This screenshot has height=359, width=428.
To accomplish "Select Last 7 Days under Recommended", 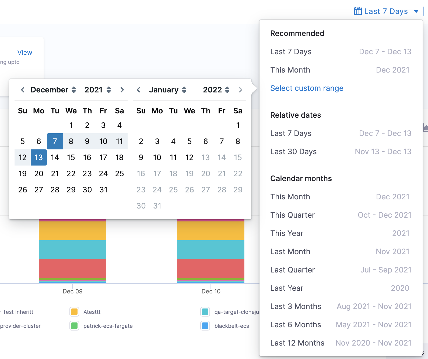I will [x=341, y=52].
